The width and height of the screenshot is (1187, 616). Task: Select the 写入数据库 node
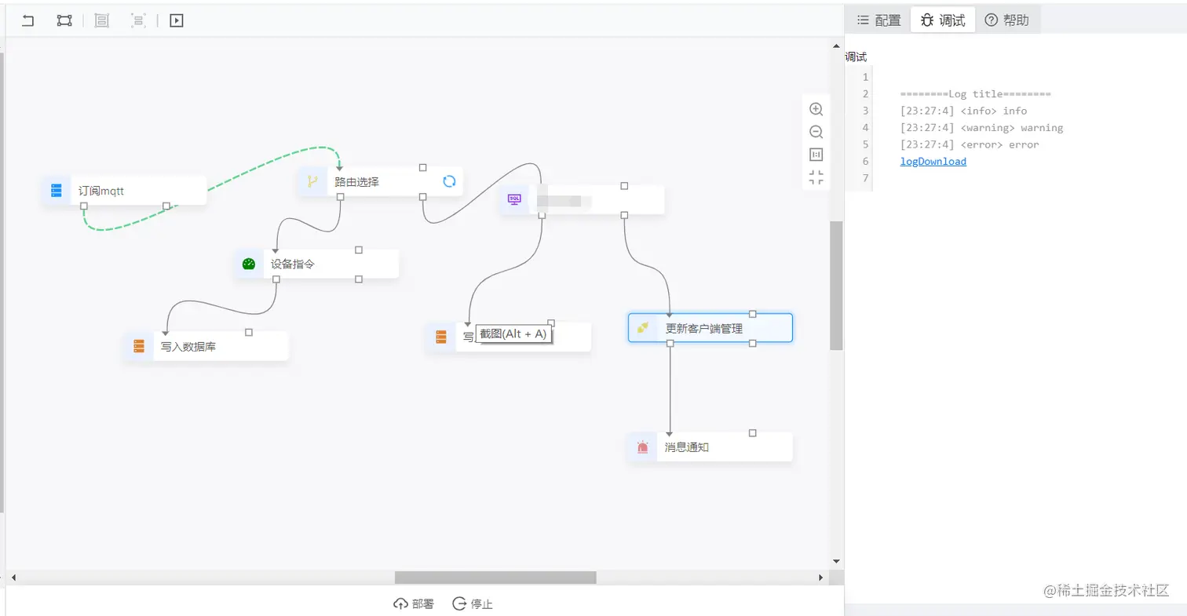pos(206,346)
